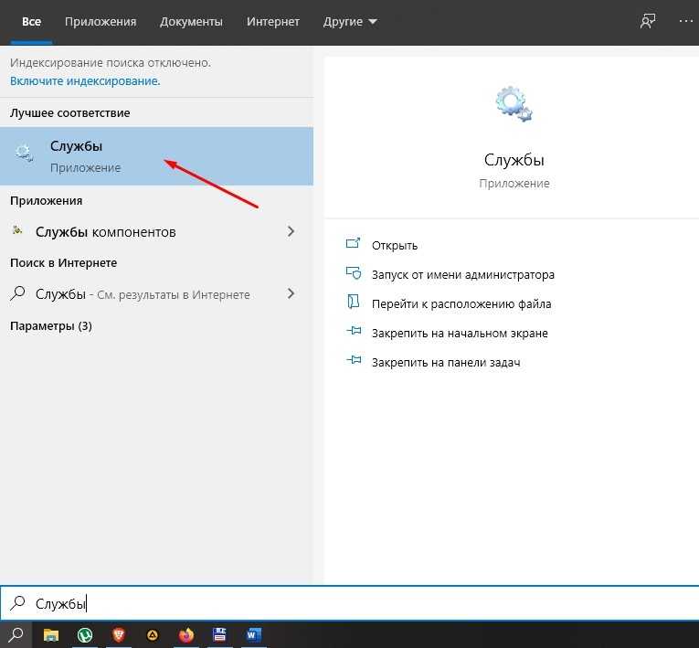Click the Включите индексирование link
The height and width of the screenshot is (648, 699).
click(85, 81)
